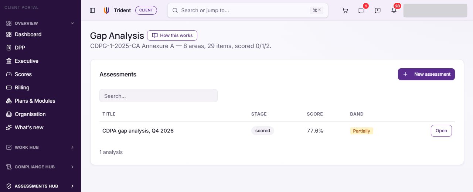
Task: Click Dashboard grid icon in sidebar
Action: [9, 34]
